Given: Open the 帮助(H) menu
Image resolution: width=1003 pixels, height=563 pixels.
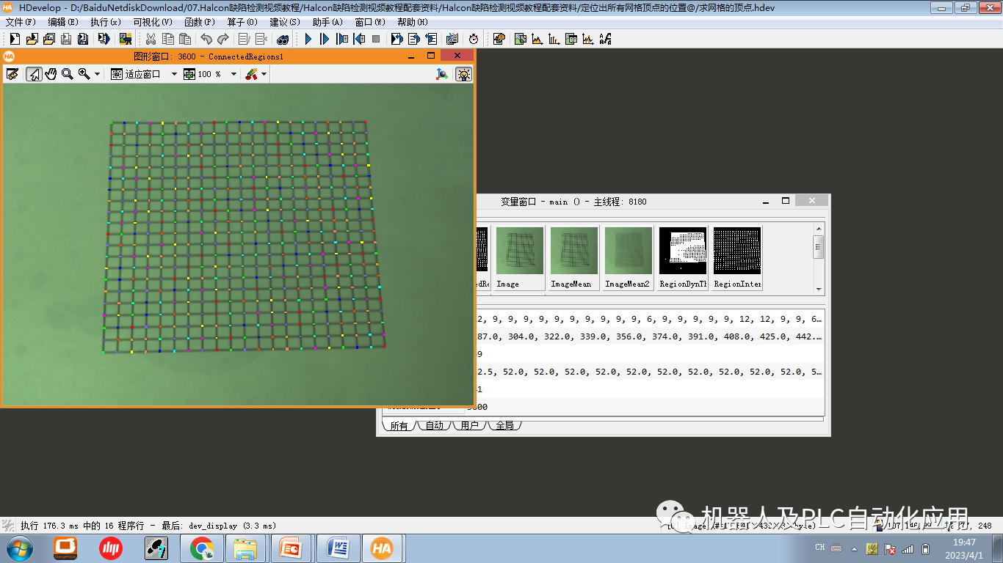Looking at the screenshot, I should (x=413, y=22).
